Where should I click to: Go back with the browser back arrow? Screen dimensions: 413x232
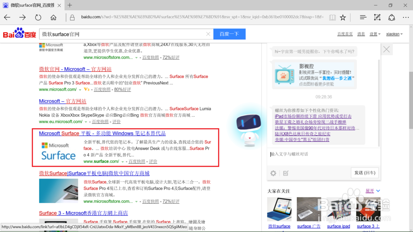[x=7, y=17]
